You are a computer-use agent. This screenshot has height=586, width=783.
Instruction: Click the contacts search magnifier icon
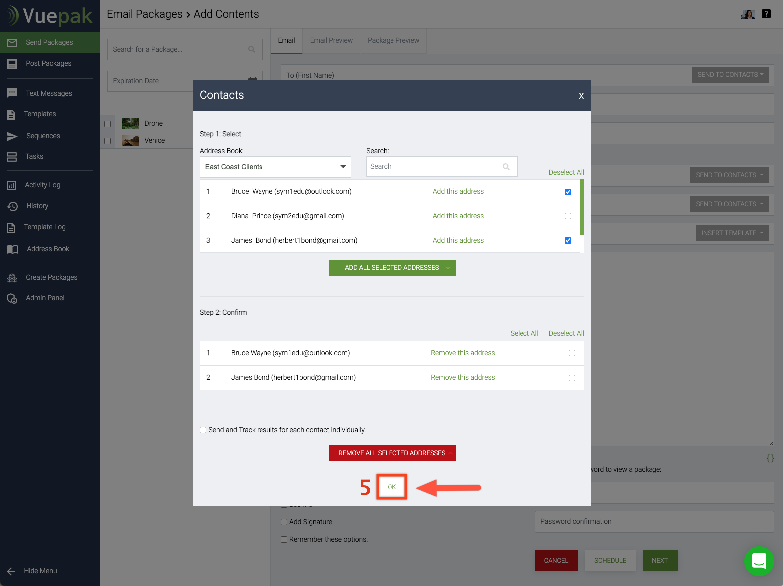506,167
